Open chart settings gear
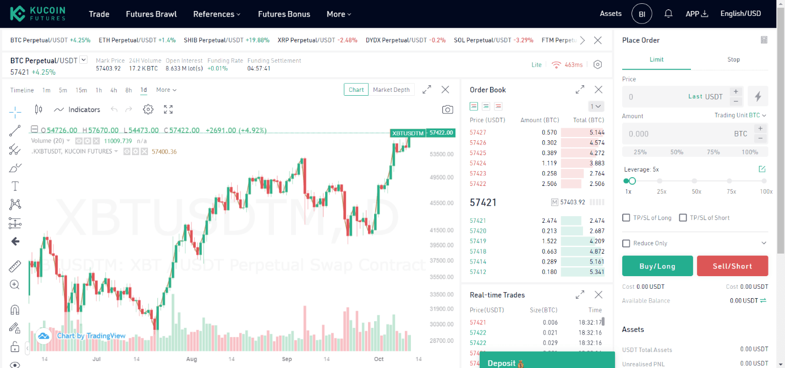The height and width of the screenshot is (368, 785). (148, 109)
